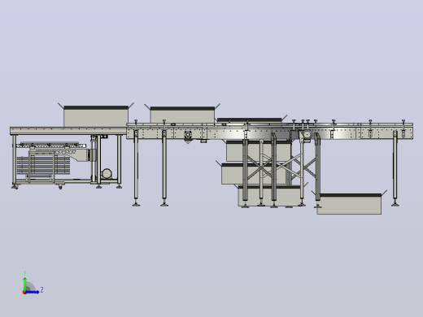Select the leftmost cardboard box on the roller table
This screenshot has height=317, width=423.
coord(96,116)
